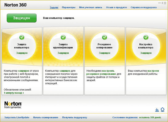Open the performance bar chart icon
168x122 pixels.
point(157,110)
